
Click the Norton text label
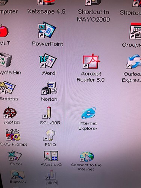[49, 99]
